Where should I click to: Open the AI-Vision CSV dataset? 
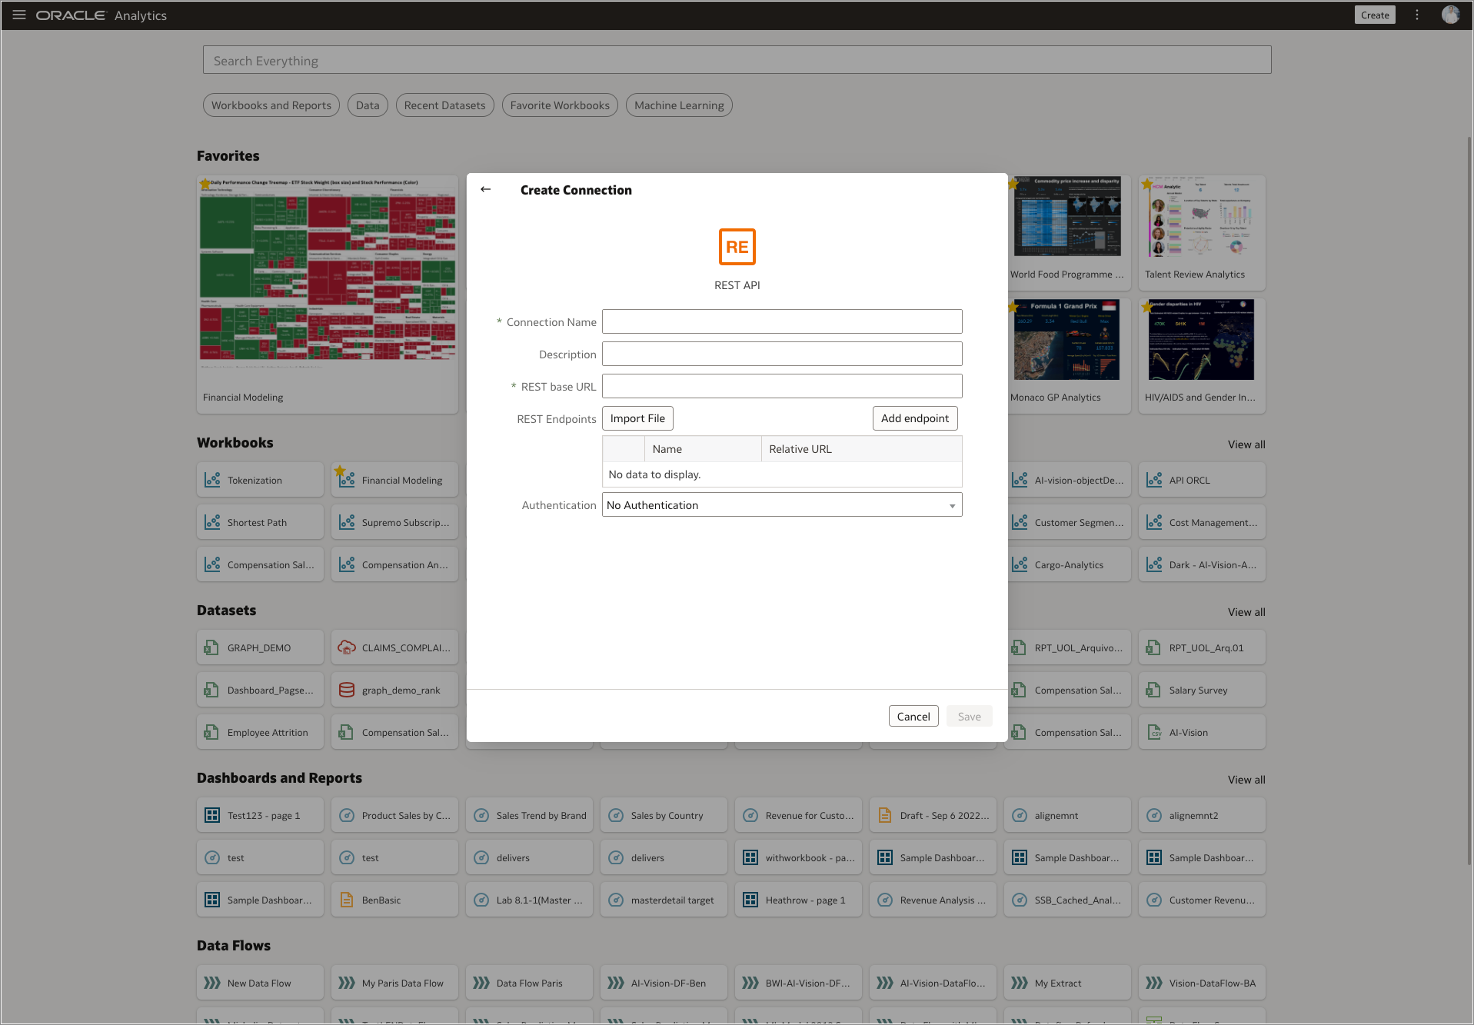[x=1200, y=731]
